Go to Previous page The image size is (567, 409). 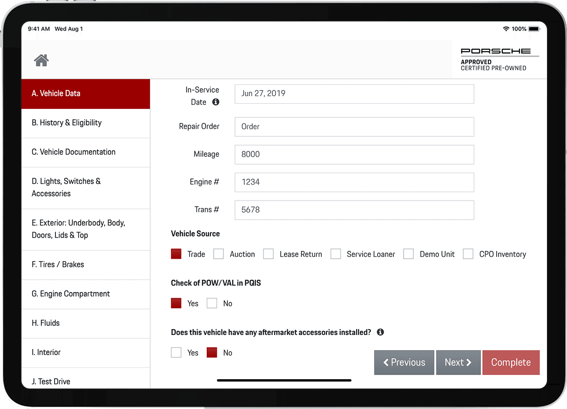pos(404,362)
